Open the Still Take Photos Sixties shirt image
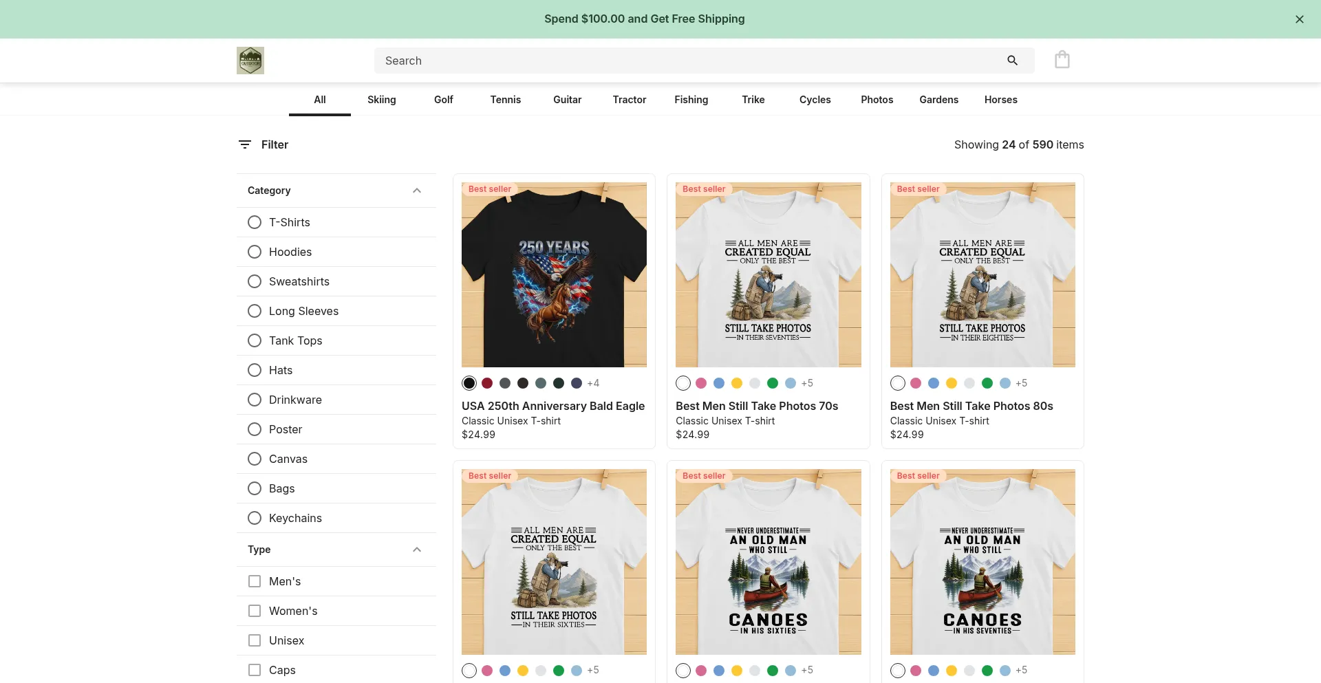This screenshot has height=683, width=1321. pos(554,562)
